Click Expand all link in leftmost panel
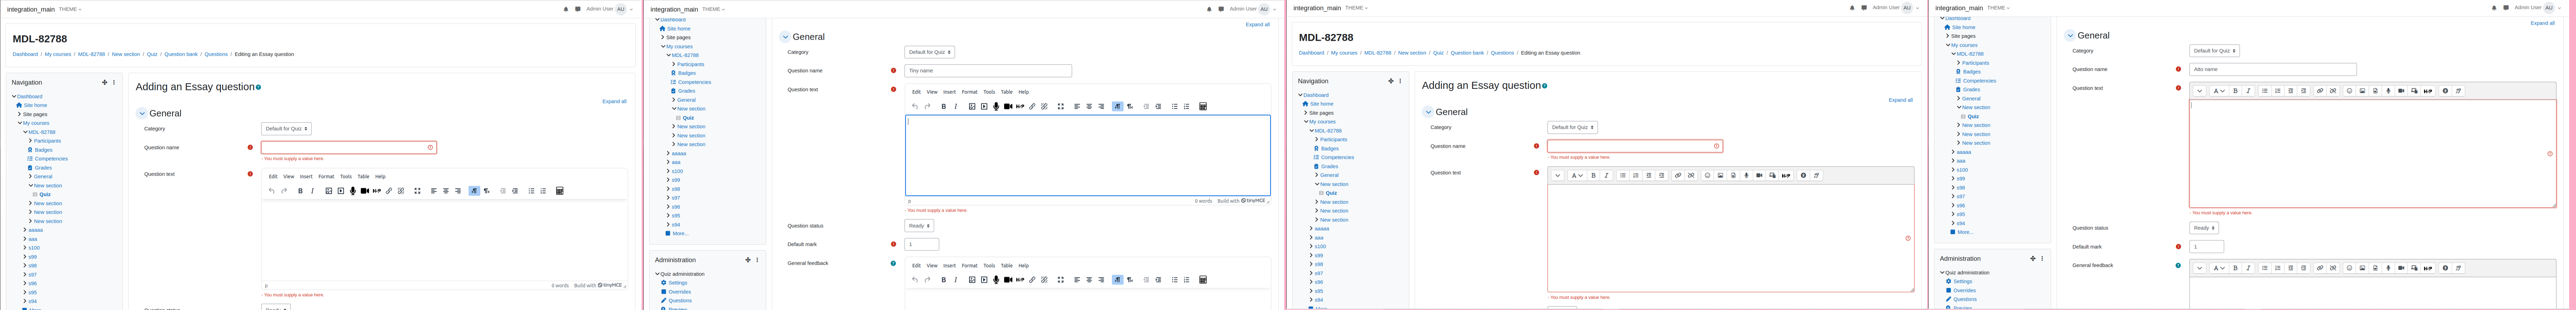Viewport: 2576px width, 310px height. 614,101
